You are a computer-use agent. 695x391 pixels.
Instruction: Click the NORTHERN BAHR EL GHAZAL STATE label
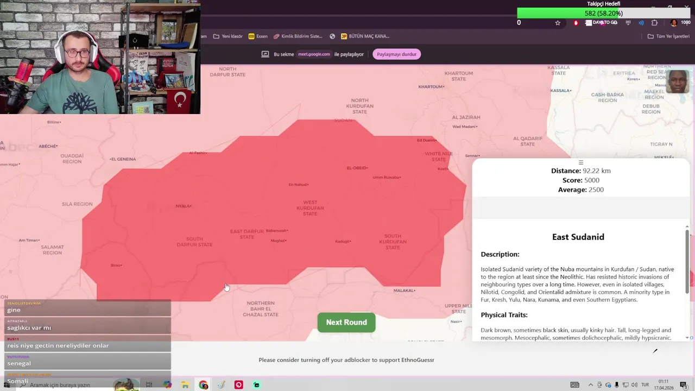(261, 309)
